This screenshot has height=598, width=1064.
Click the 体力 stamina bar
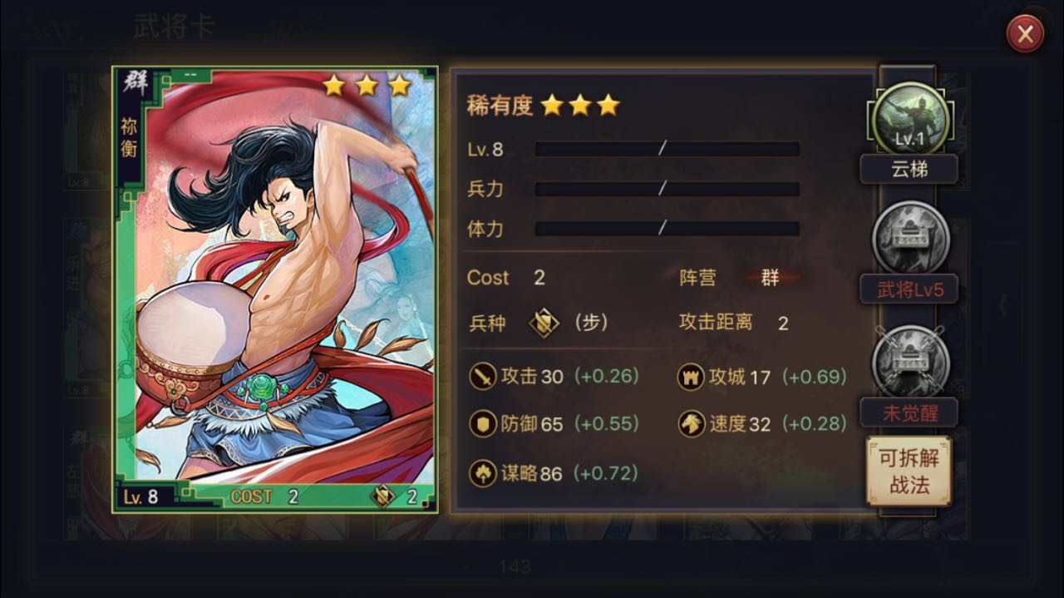[x=667, y=228]
